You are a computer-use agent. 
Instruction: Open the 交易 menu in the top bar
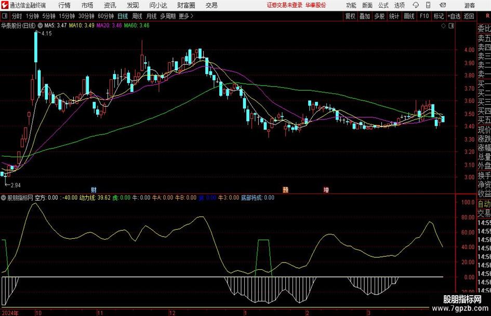tap(211, 5)
